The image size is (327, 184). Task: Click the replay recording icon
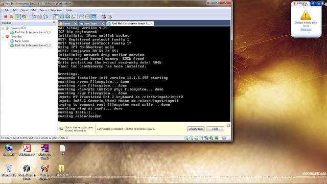(x=110, y=16)
